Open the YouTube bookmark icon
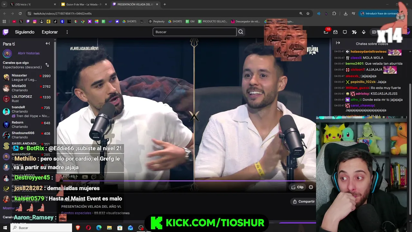The height and width of the screenshot is (232, 412). point(14,22)
